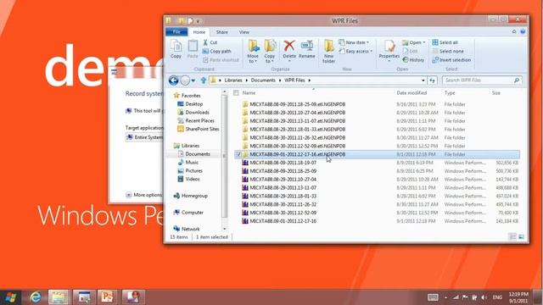
Task: Click the Search WPR Files box
Action: tap(482, 80)
